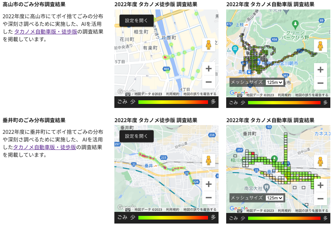334x229 pixels.
Task: Click the 飛騨高山宮川朝市 label
Action: [280, 63]
